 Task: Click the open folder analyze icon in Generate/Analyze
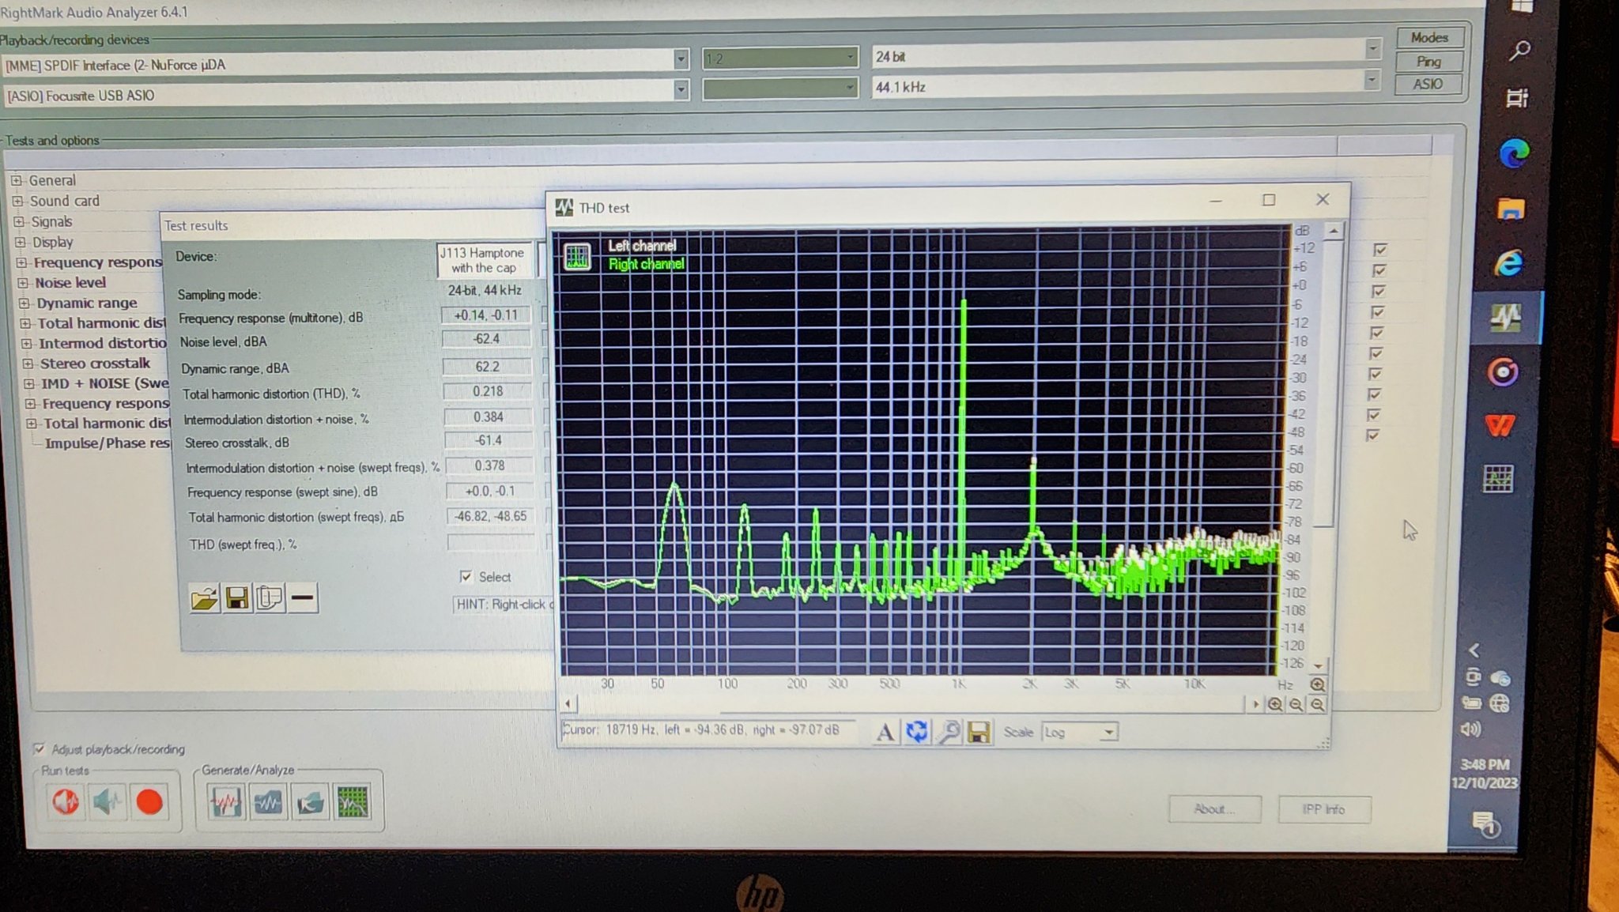pyautogui.click(x=310, y=803)
